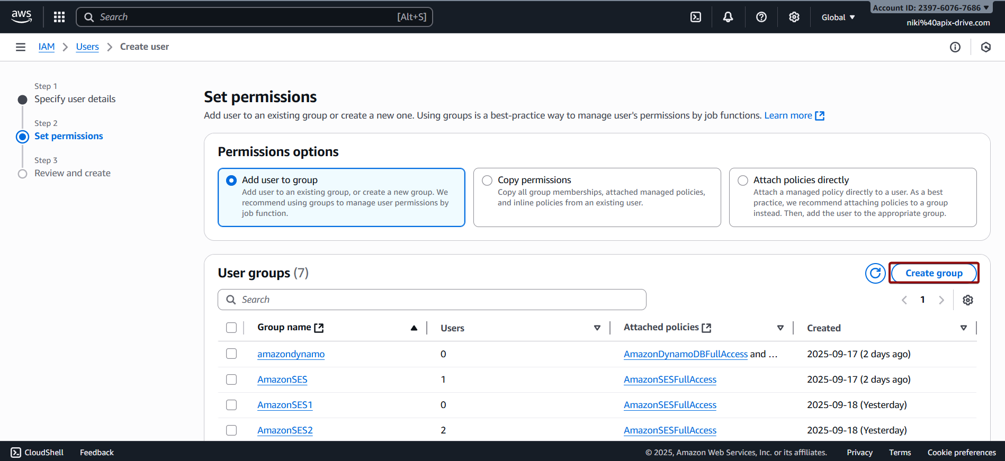Image resolution: width=1005 pixels, height=461 pixels.
Task: Open user groups table preferences gear
Action: point(967,300)
